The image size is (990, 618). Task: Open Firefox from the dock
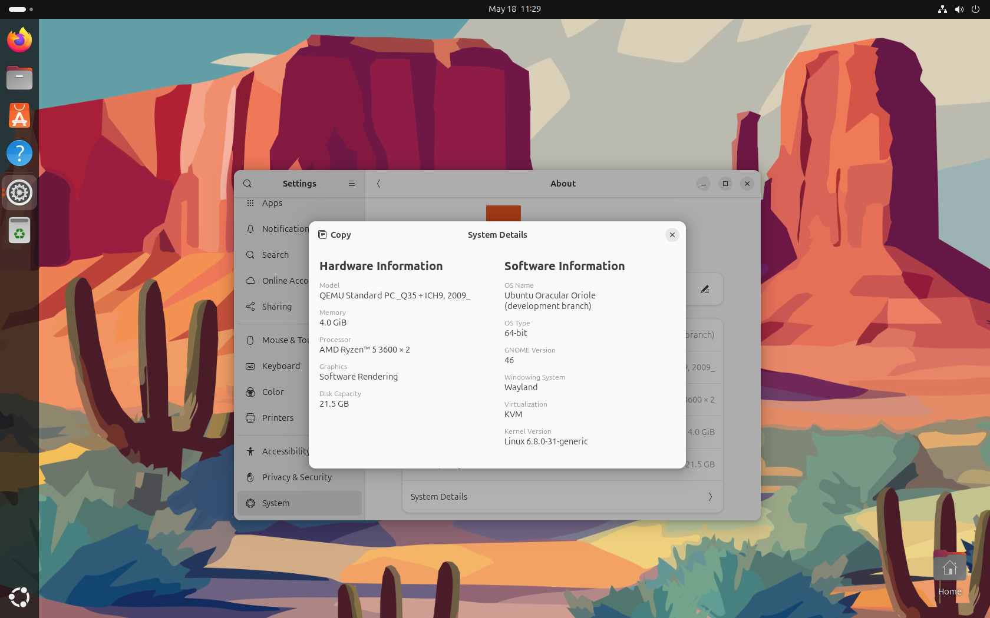coord(19,40)
